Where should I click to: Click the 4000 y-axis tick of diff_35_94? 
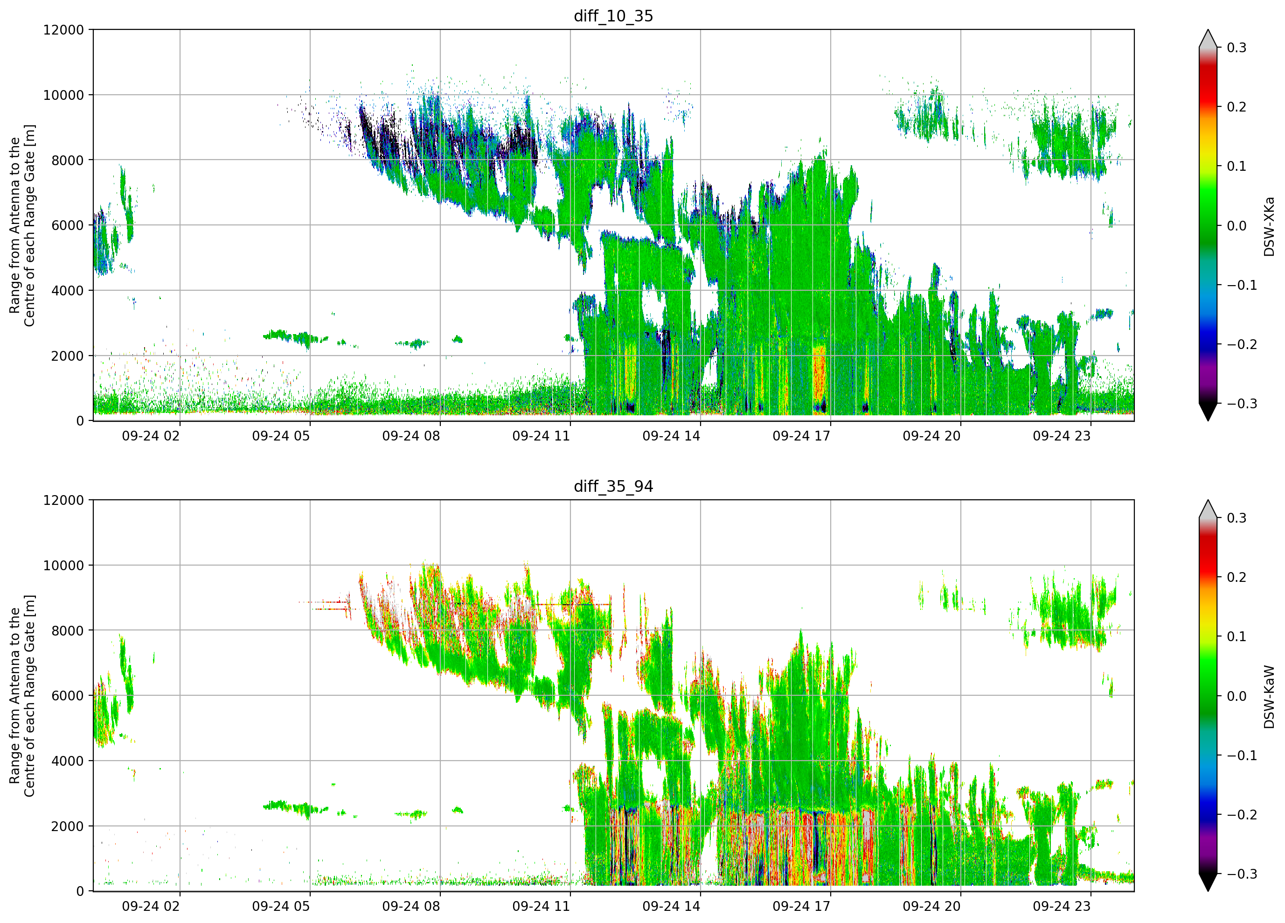coord(68,762)
